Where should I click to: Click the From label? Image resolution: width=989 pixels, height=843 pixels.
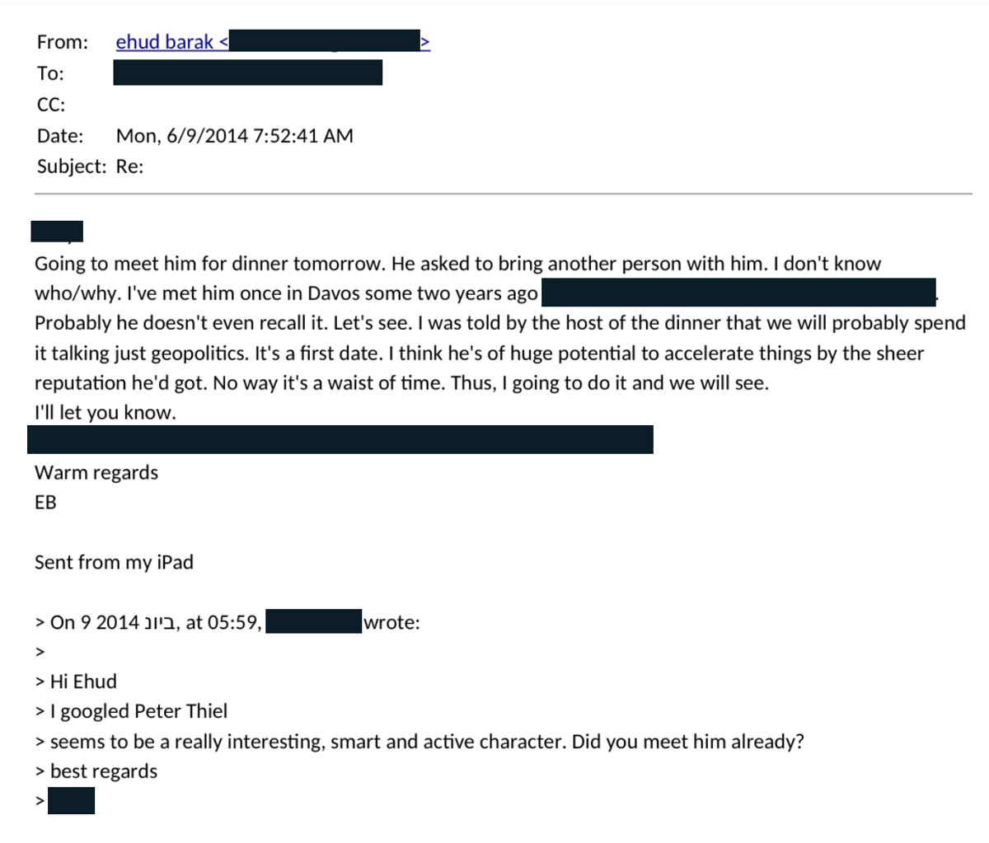pyautogui.click(x=62, y=42)
